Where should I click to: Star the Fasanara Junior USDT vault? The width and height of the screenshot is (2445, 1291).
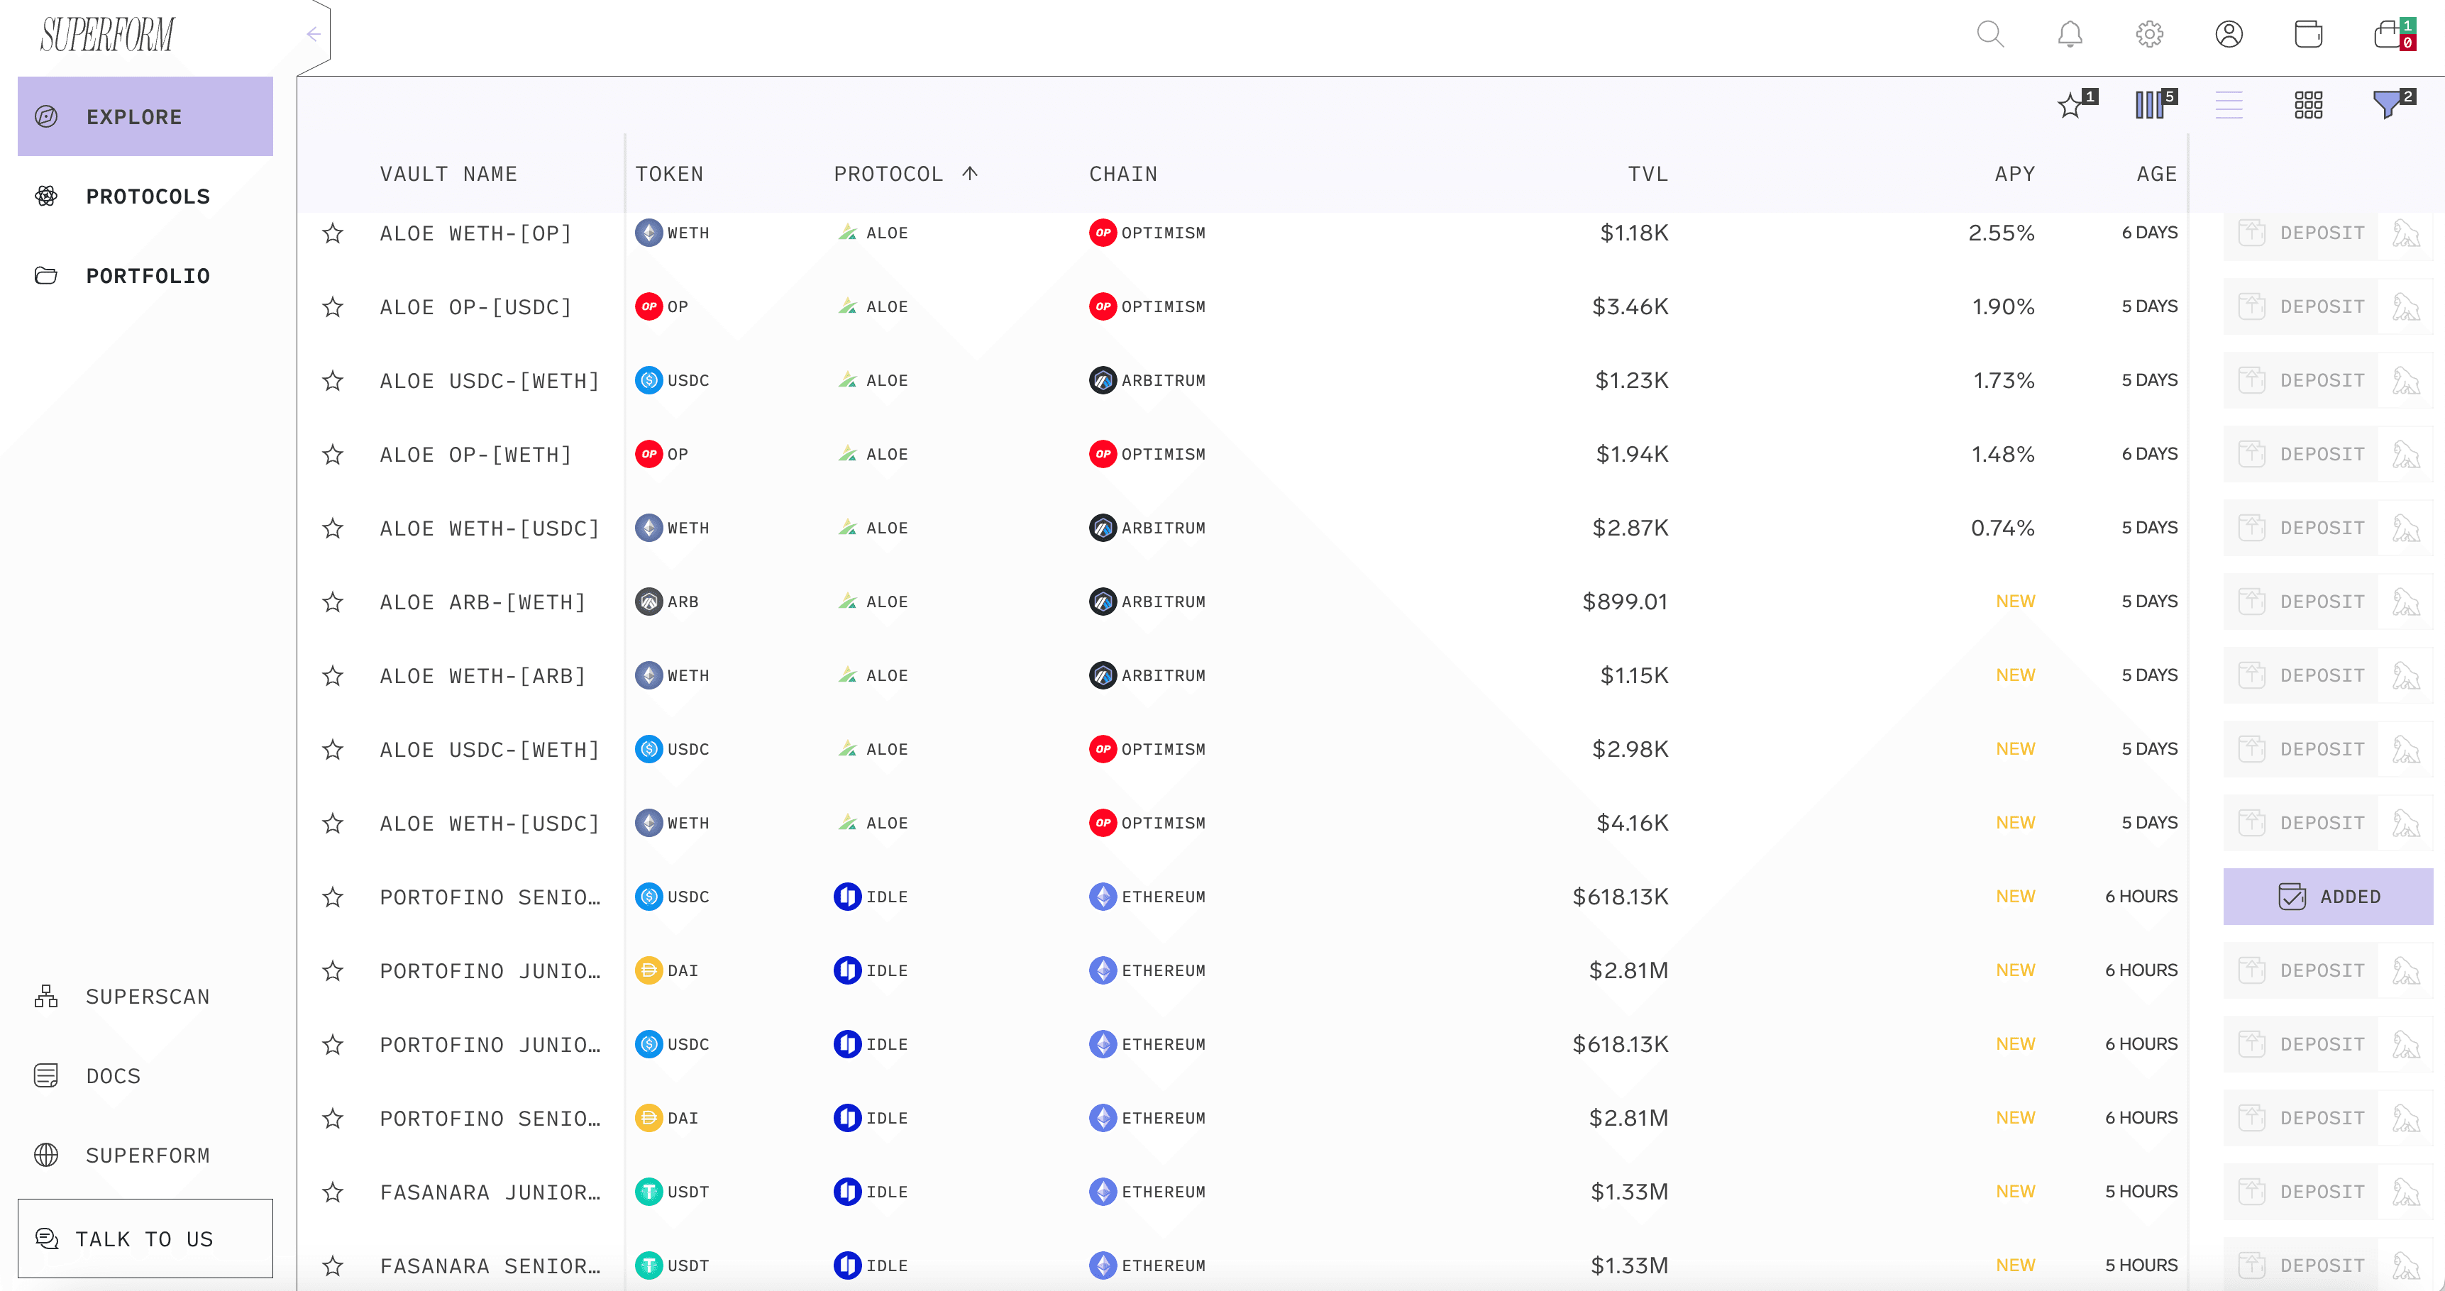332,1192
